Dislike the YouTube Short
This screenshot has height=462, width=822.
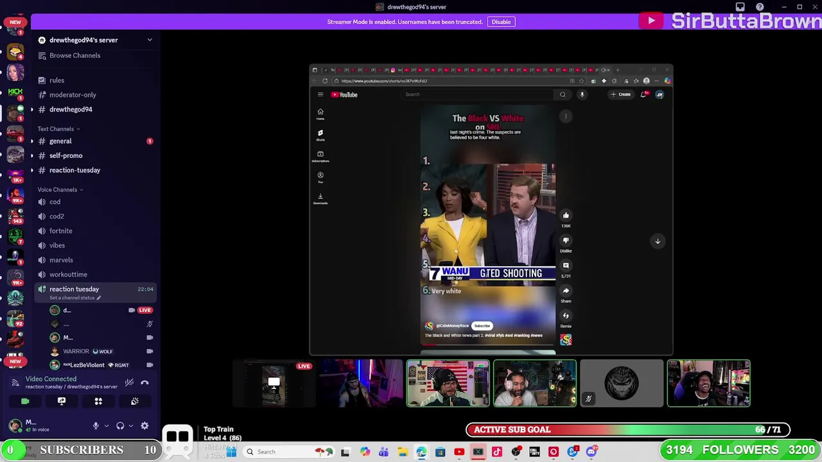[x=566, y=241]
